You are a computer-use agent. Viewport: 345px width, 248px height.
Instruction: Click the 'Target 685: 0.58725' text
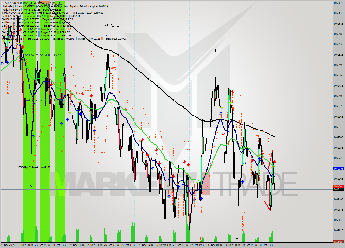point(115,39)
